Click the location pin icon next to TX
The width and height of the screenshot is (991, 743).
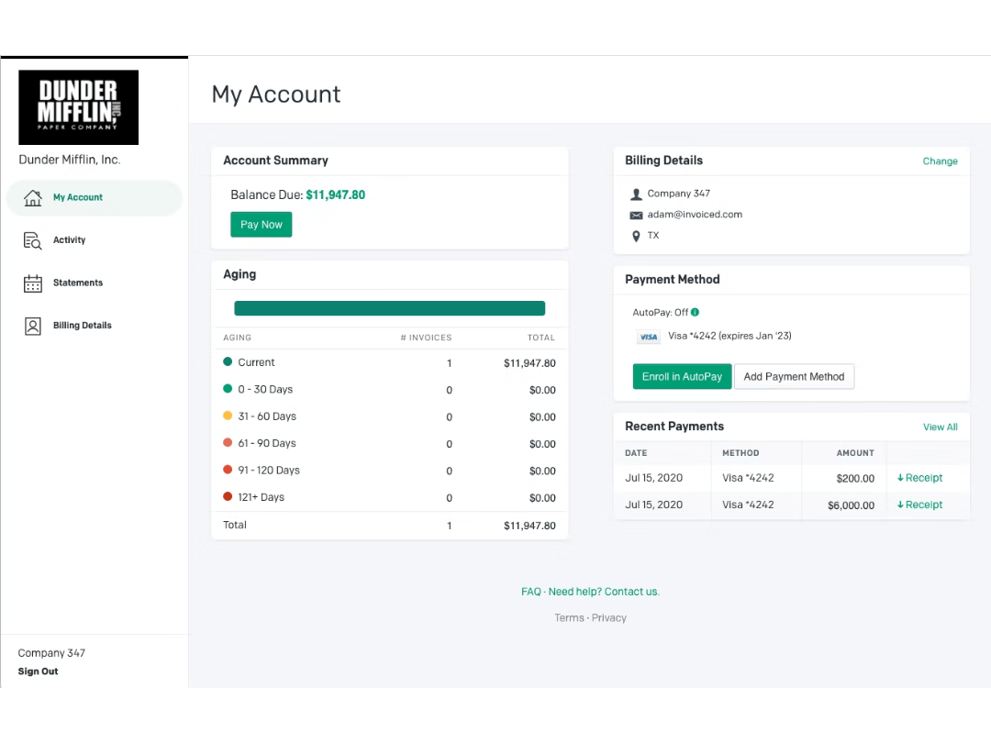[x=637, y=236]
